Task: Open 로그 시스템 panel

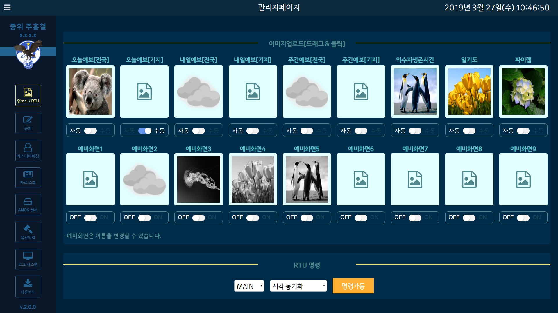Action: point(28,259)
